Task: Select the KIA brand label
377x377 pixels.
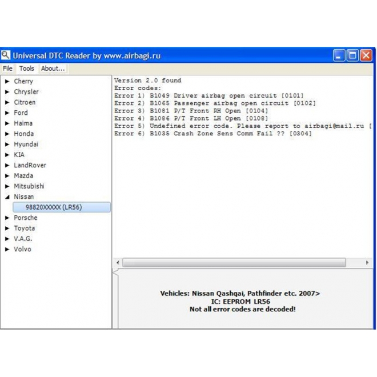Action: 19,155
